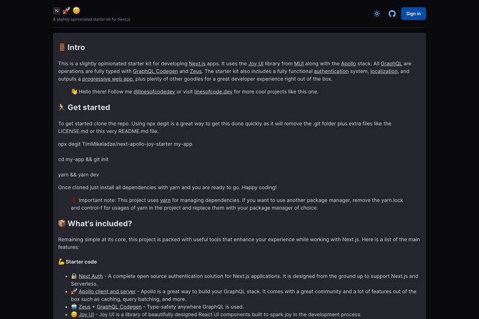Open the Joy UI link in Intro paragraph

coord(256,63)
